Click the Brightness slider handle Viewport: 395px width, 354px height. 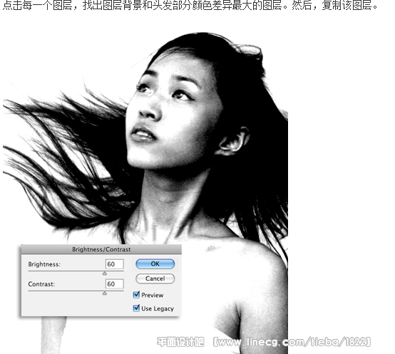(105, 274)
